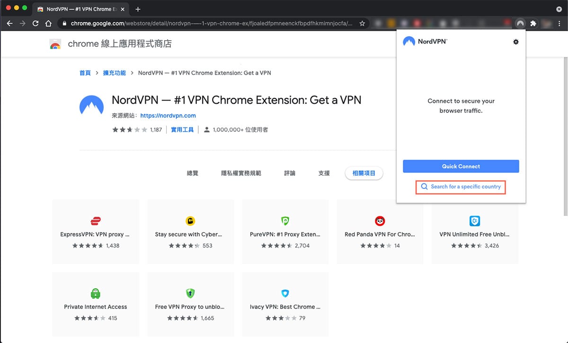Go back to the previous page
568x343 pixels.
(9, 23)
